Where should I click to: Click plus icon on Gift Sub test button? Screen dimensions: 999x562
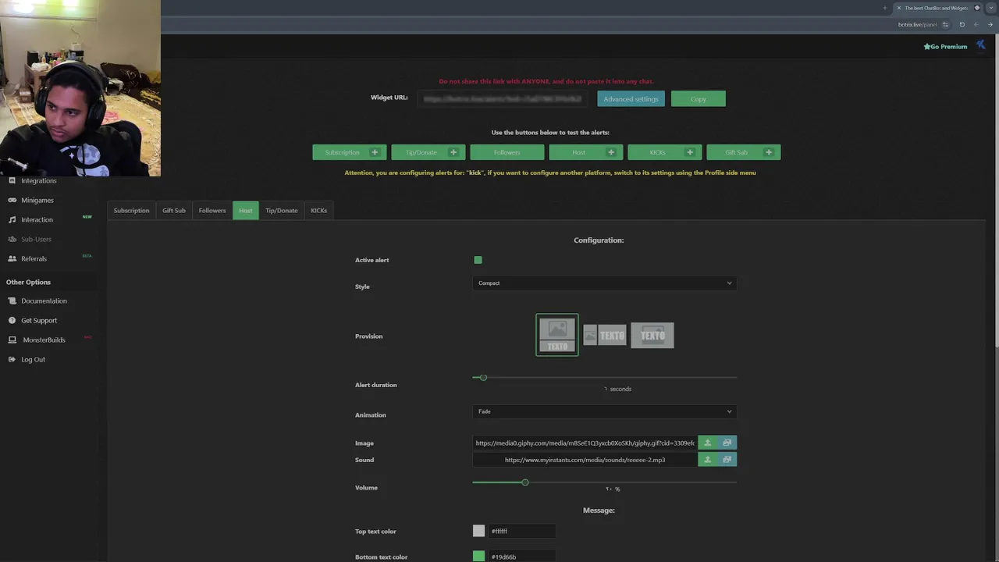(769, 152)
